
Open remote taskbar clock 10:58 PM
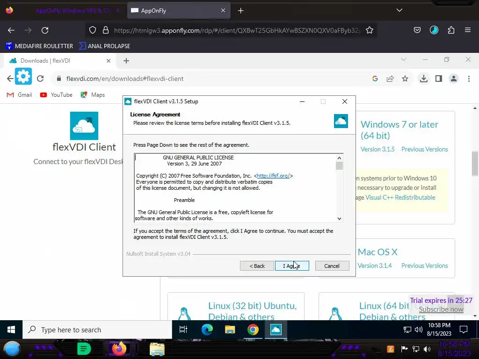pos(439,330)
